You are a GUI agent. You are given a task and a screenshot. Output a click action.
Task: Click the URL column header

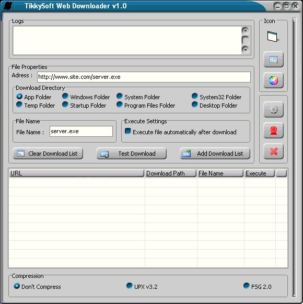76,173
